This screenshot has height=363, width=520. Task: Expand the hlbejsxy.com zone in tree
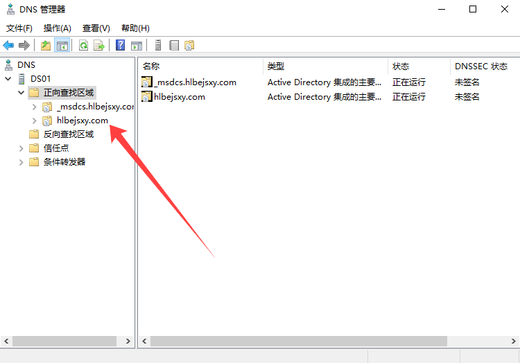pyautogui.click(x=35, y=121)
